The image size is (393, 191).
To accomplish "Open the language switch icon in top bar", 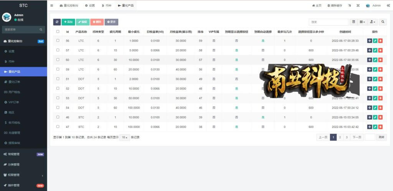I will [349, 5].
